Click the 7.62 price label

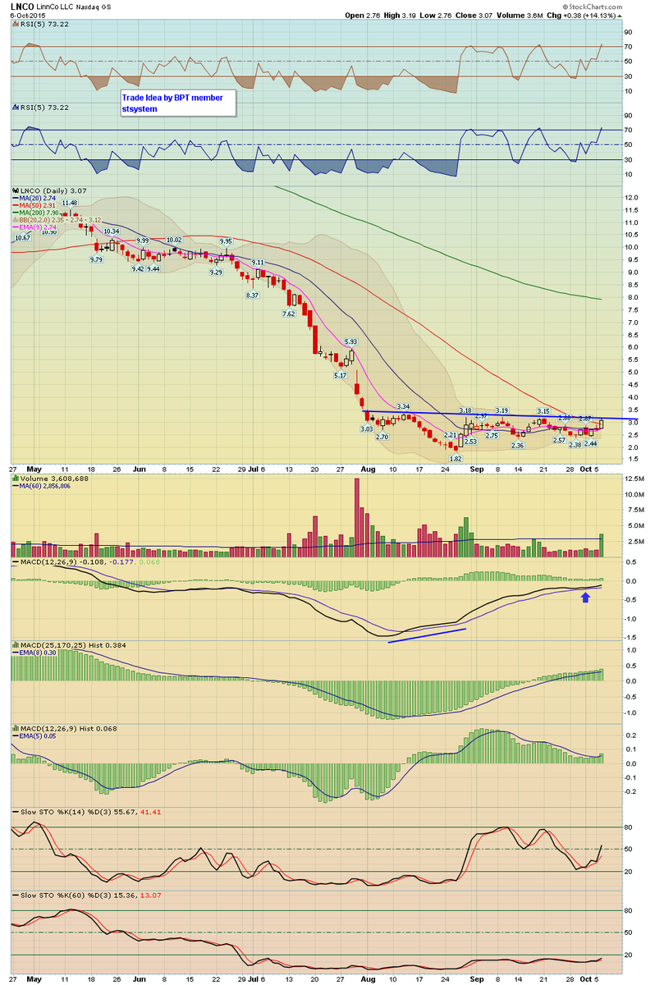(x=289, y=314)
